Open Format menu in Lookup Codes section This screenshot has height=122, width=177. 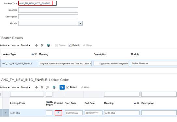coord(26,87)
